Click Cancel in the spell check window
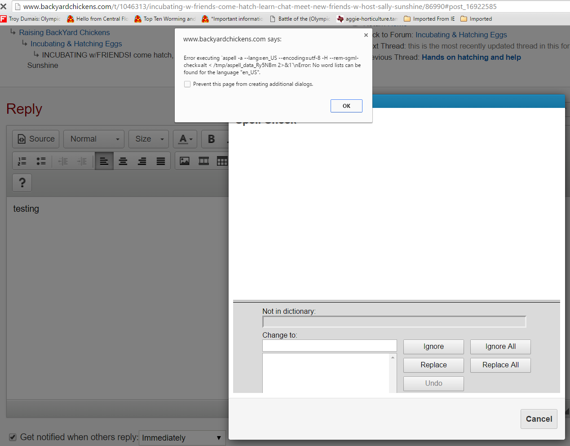This screenshot has width=570, height=446. pyautogui.click(x=539, y=419)
